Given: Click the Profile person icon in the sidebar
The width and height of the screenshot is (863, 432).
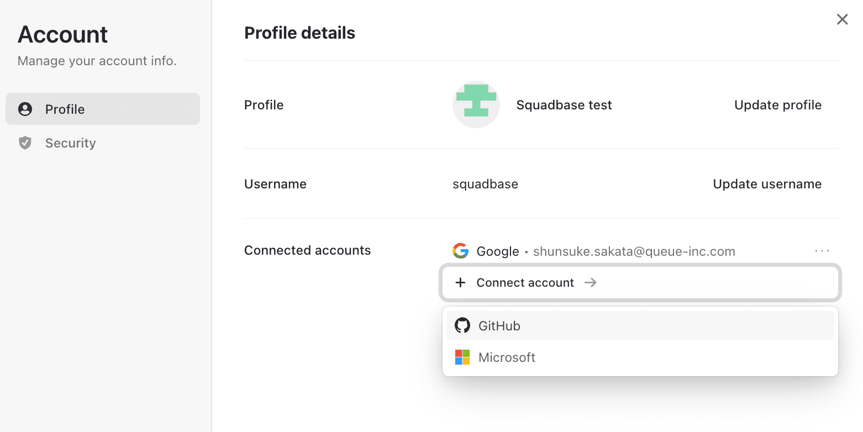Looking at the screenshot, I should [25, 109].
